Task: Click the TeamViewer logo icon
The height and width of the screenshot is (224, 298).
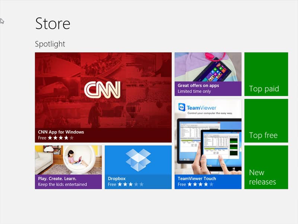Action: [182, 108]
